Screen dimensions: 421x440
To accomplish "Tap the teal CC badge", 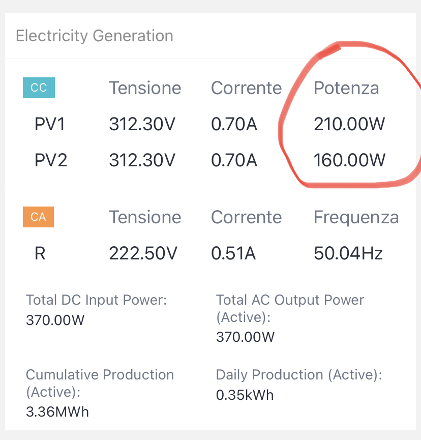I will pos(39,87).
